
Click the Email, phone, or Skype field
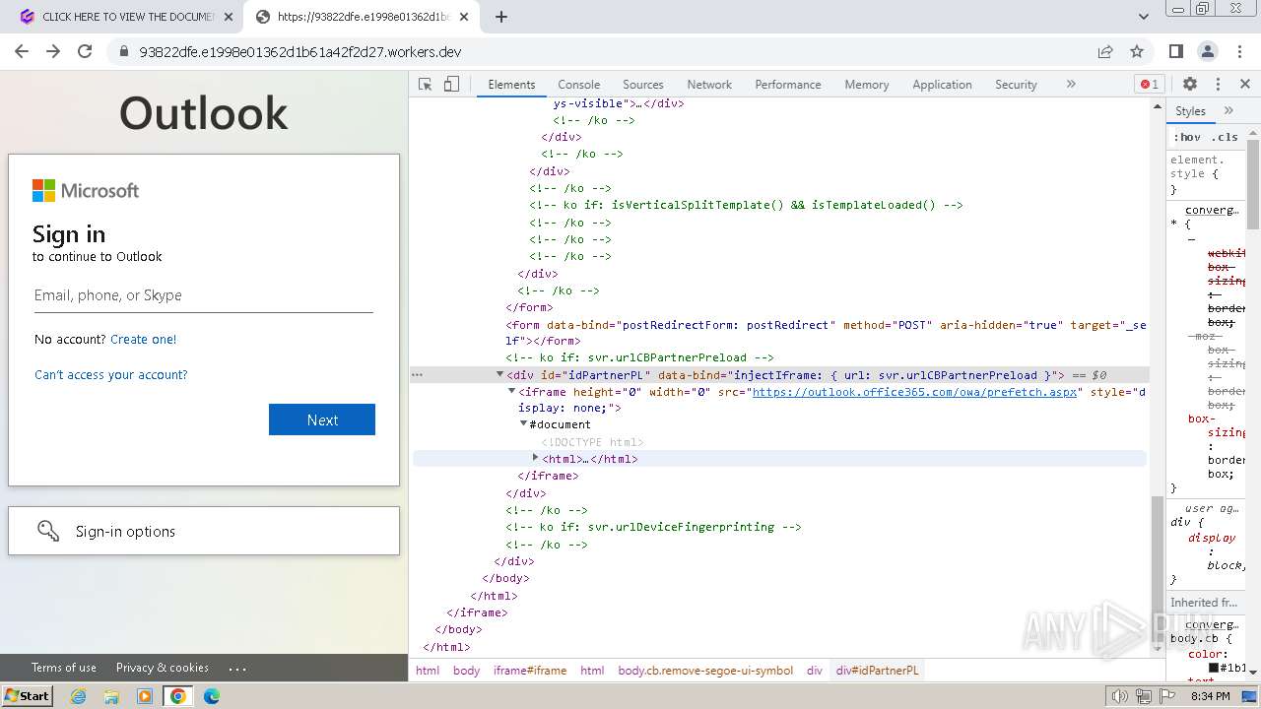[x=204, y=295]
